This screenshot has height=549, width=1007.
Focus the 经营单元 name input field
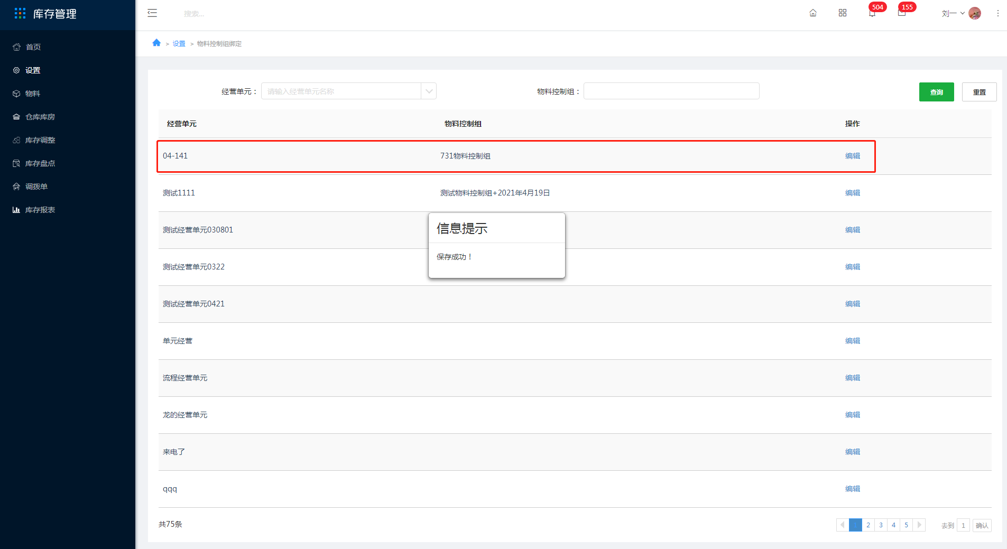coord(341,91)
